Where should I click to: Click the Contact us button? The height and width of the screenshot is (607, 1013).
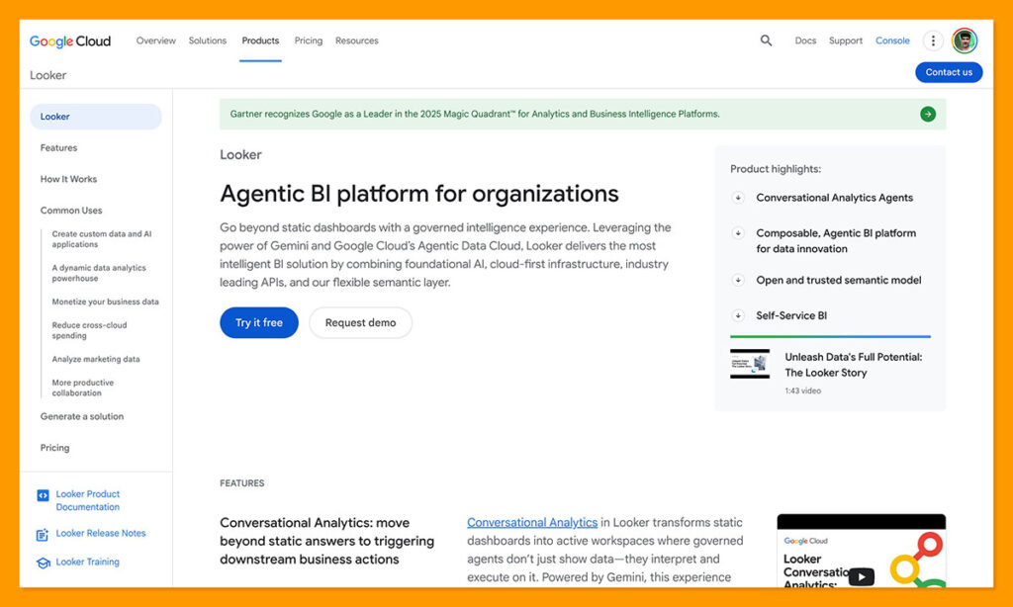click(x=949, y=72)
